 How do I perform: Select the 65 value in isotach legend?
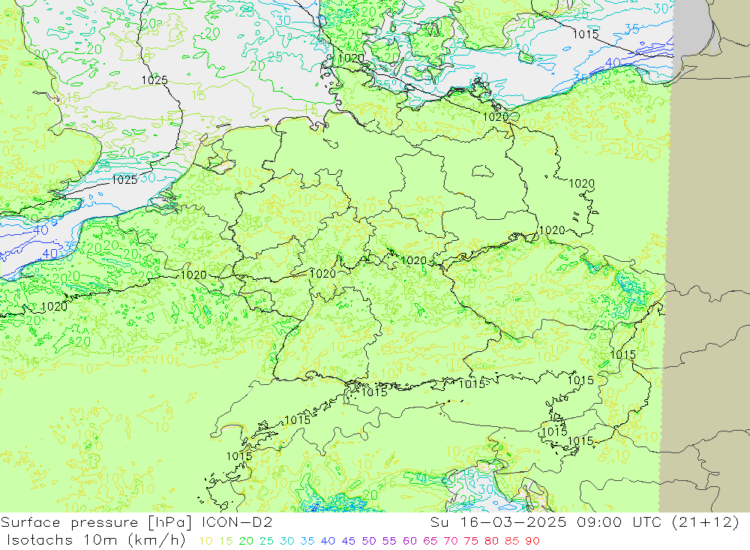pyautogui.click(x=430, y=541)
